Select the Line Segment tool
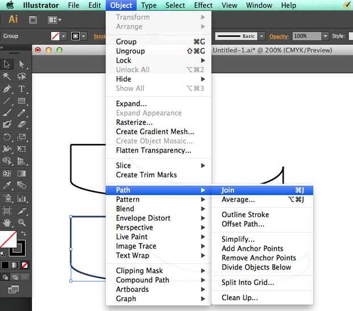Screen dimensions: 353x311 [x=7, y=101]
